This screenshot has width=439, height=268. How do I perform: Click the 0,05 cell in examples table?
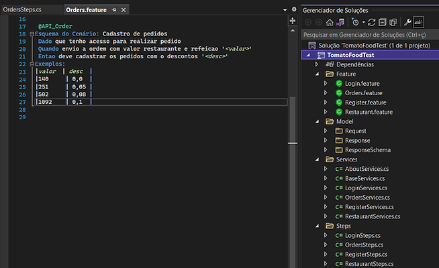tap(79, 87)
